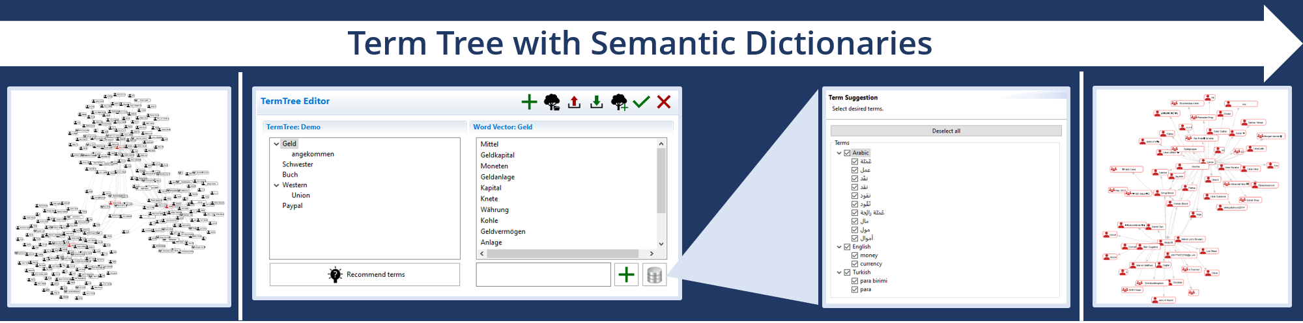Uncheck the para term checkbox
Screen dimensions: 1303x323
[x=855, y=289]
